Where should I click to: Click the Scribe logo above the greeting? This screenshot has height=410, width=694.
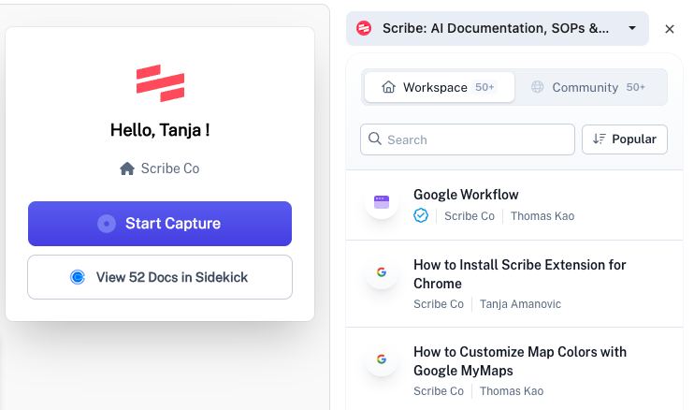[160, 83]
